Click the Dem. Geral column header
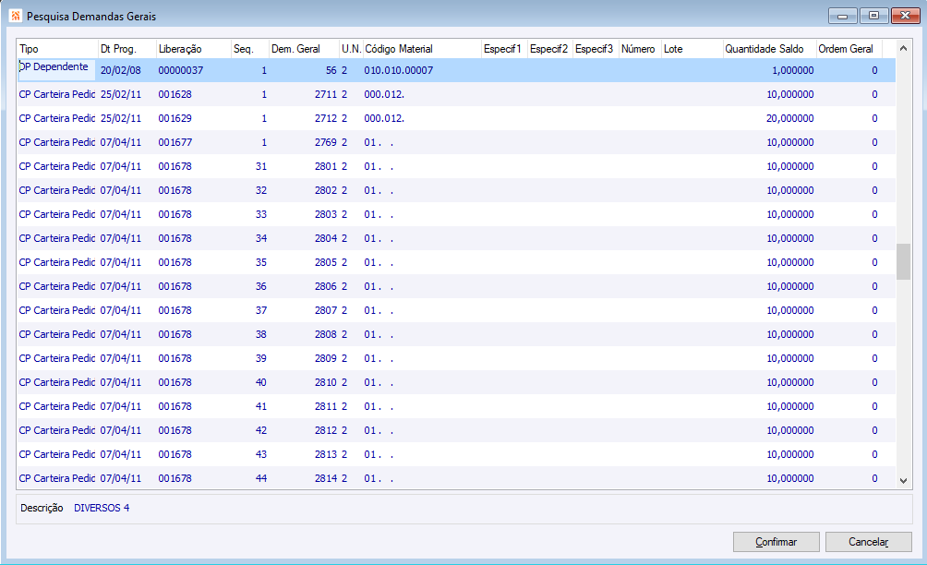 305,49
